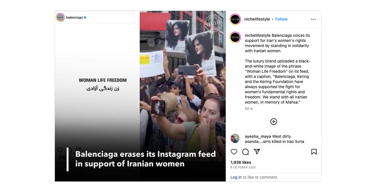Click the Log in link
The image size is (370, 194).
[x=236, y=177]
